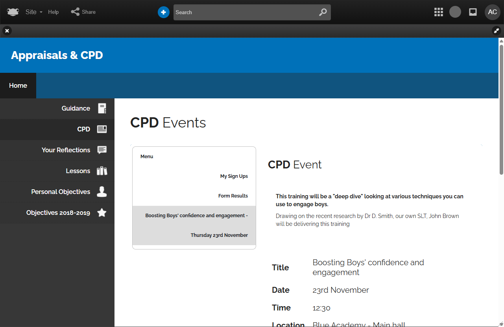This screenshot has width=504, height=327.
Task: Open the Form Results link
Action: point(233,196)
